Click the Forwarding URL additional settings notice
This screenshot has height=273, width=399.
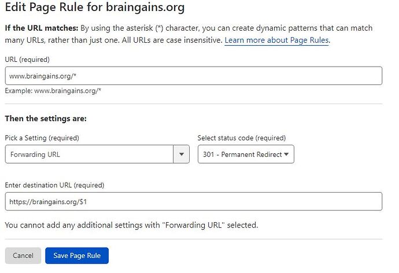131,225
